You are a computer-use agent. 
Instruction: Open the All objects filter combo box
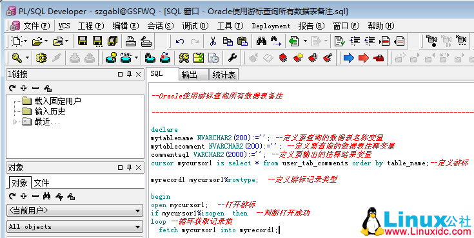point(75,226)
